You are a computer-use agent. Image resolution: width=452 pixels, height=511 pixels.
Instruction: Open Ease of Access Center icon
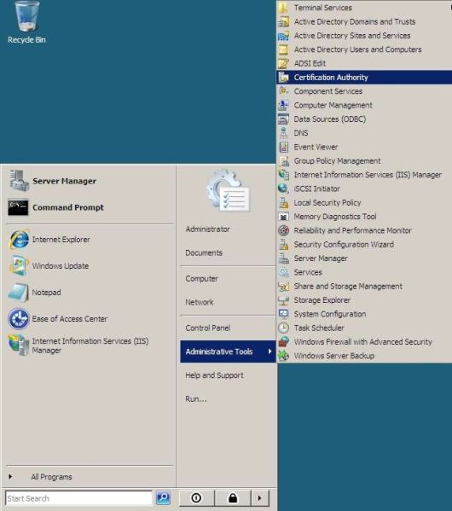pyautogui.click(x=19, y=319)
